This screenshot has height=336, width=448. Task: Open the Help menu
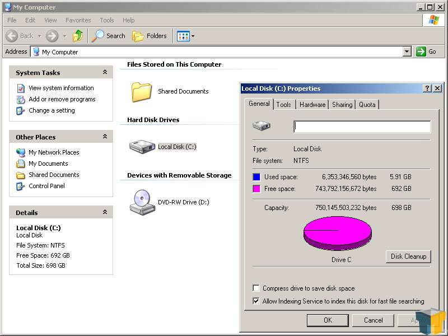pyautogui.click(x=129, y=20)
